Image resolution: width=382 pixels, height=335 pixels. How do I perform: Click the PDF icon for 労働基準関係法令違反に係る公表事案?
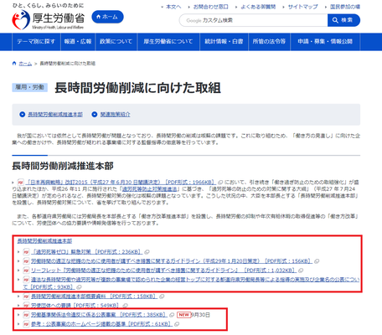(x=26, y=315)
